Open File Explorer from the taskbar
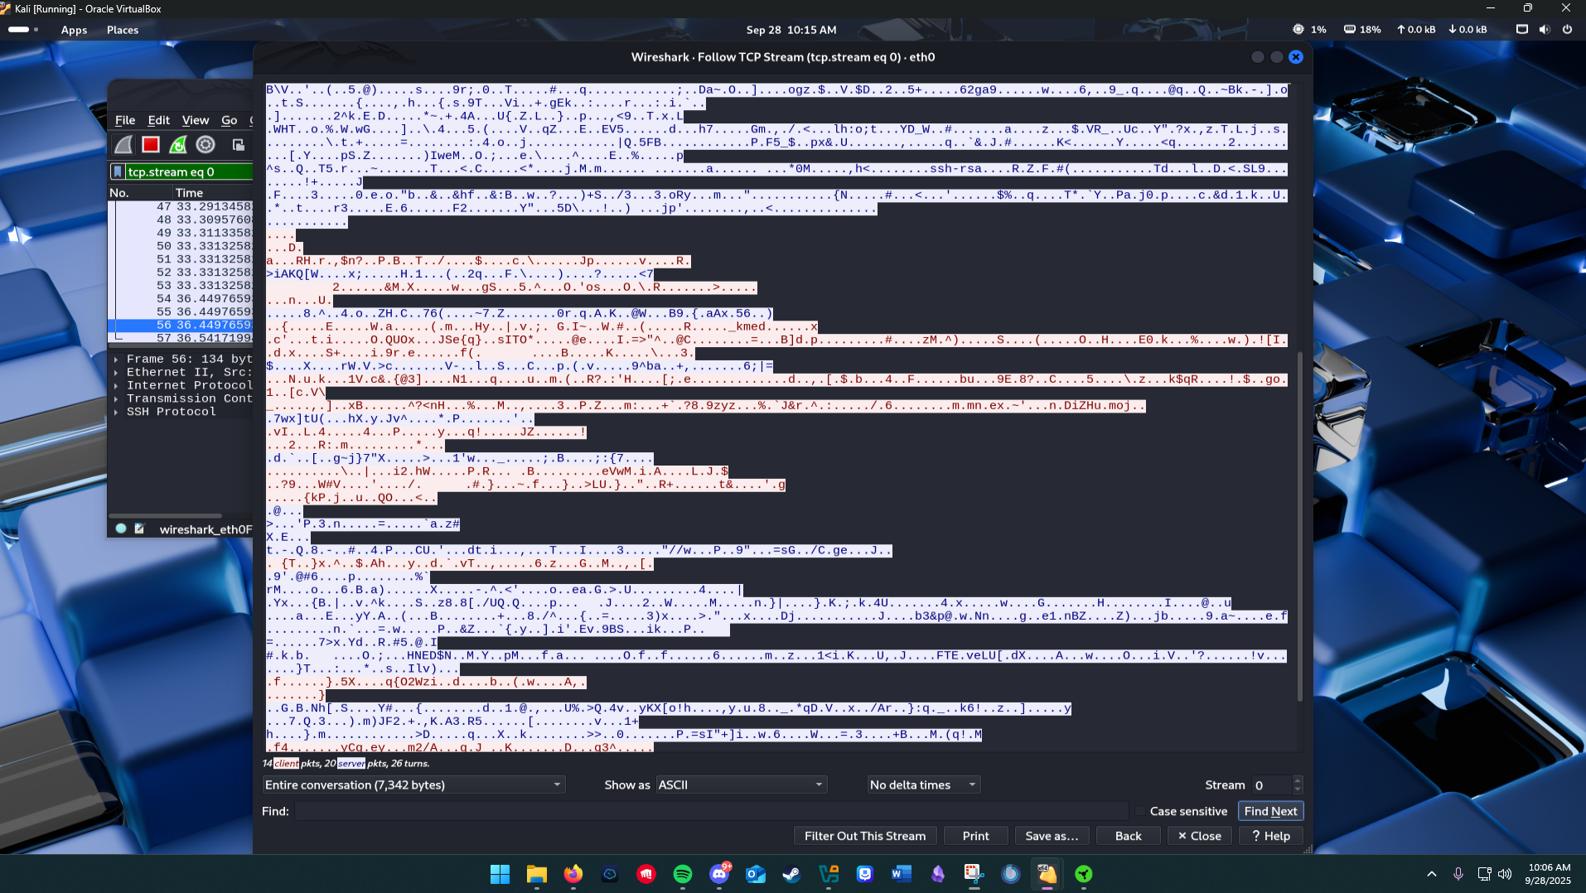The image size is (1586, 893). coord(537,874)
